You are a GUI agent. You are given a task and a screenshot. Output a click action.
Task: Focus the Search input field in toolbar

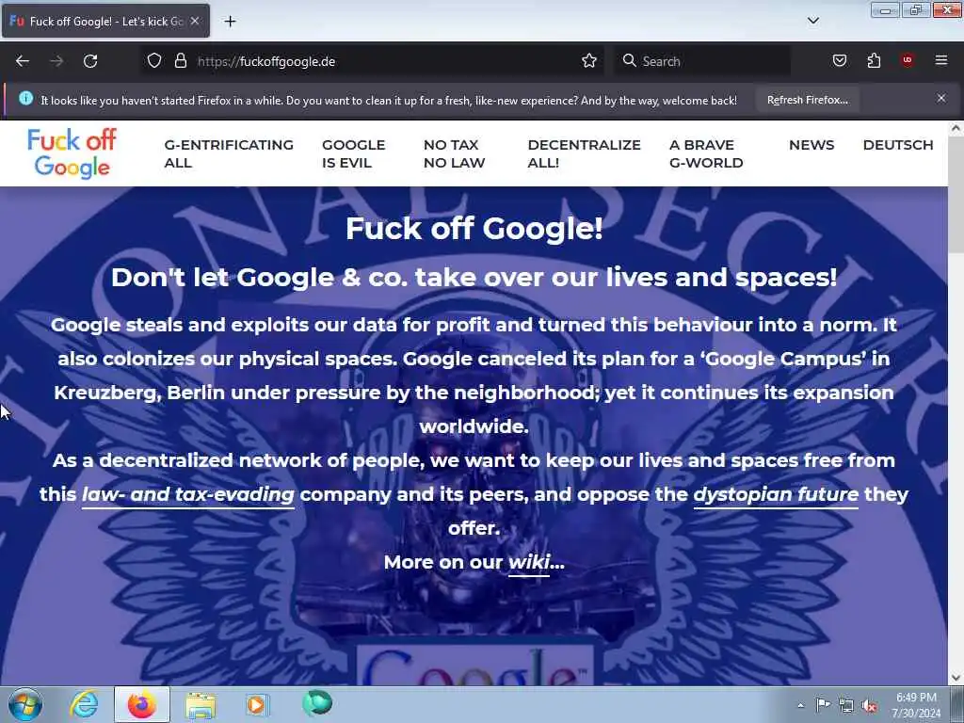(x=702, y=61)
